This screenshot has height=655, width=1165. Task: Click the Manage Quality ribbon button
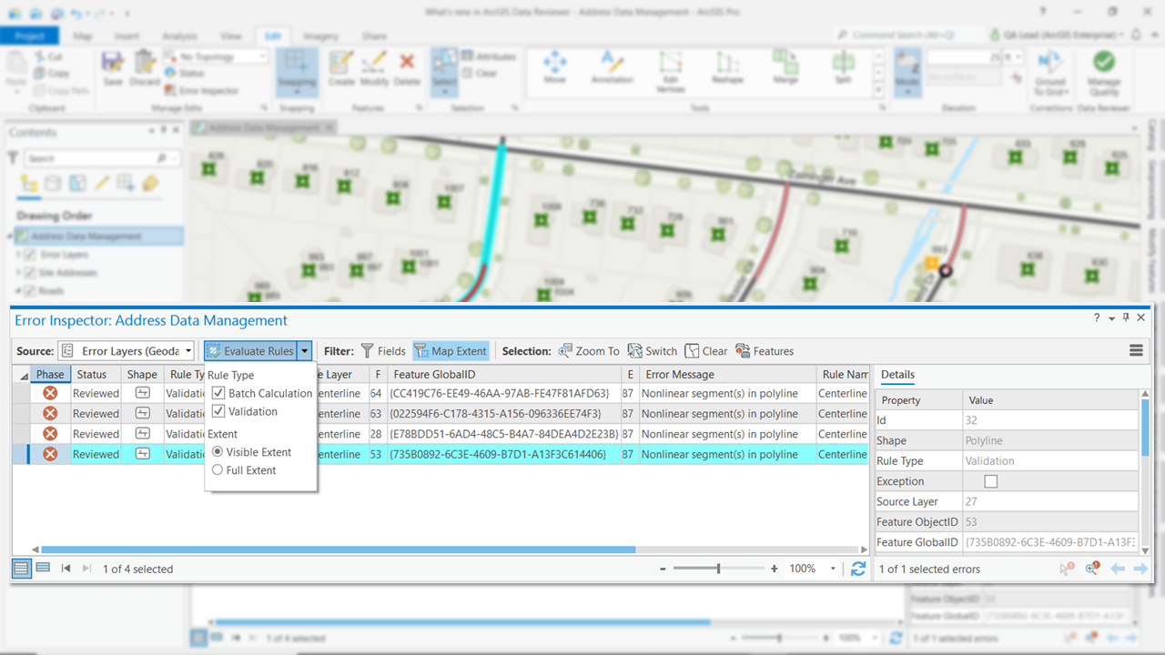pyautogui.click(x=1104, y=73)
